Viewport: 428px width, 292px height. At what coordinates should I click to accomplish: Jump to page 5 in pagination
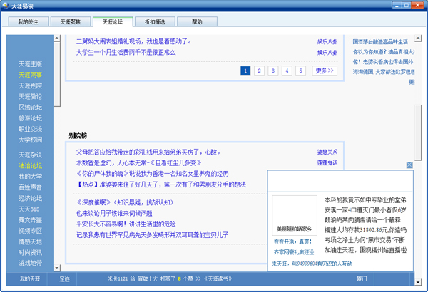tap(300, 71)
